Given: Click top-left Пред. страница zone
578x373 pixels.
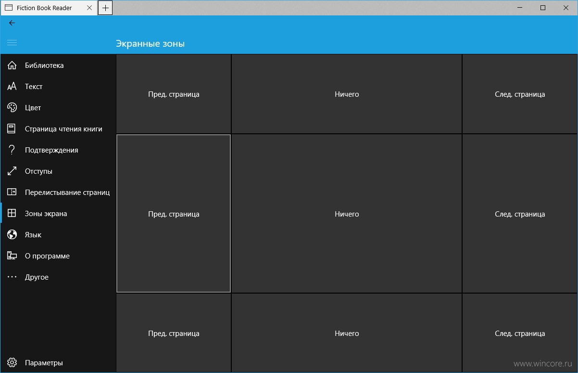Looking at the screenshot, I should [x=174, y=94].
